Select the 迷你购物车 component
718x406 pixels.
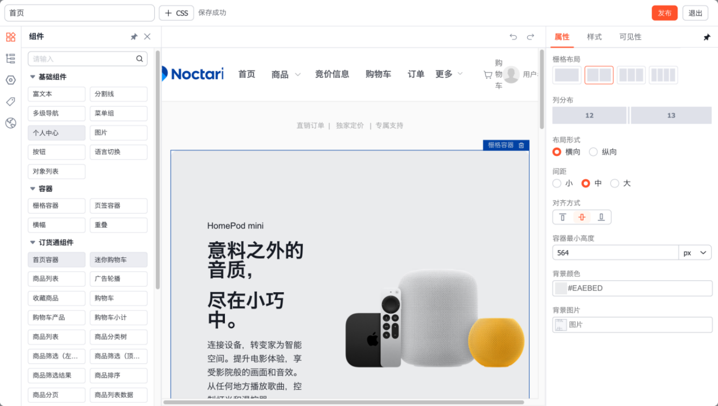point(118,259)
